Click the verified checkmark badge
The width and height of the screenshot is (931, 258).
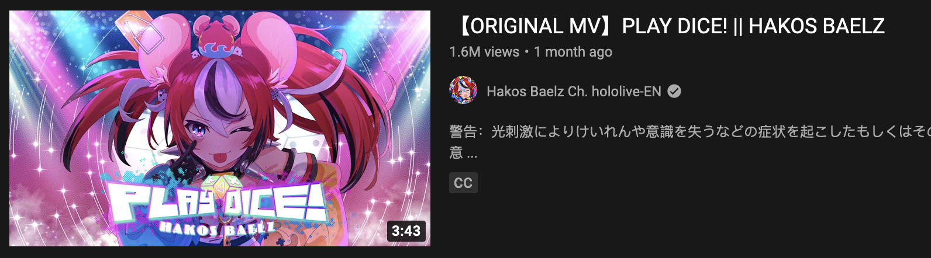pos(674,92)
